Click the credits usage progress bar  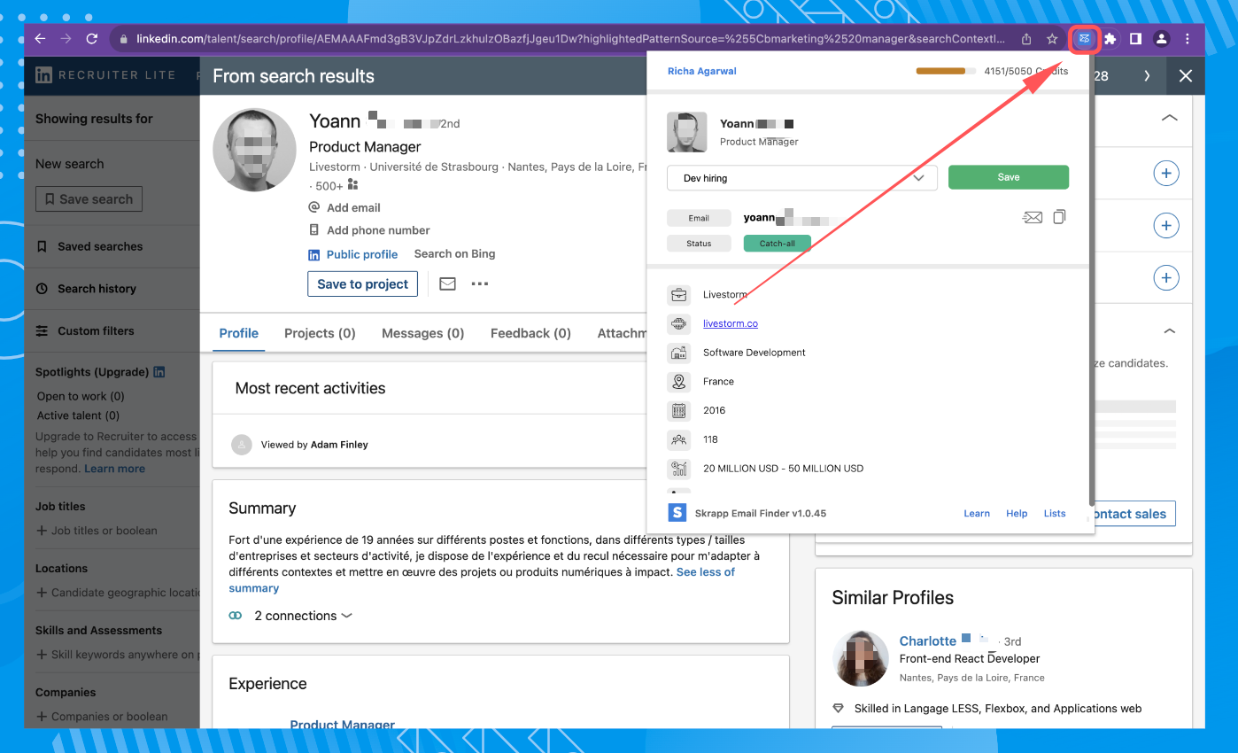946,71
